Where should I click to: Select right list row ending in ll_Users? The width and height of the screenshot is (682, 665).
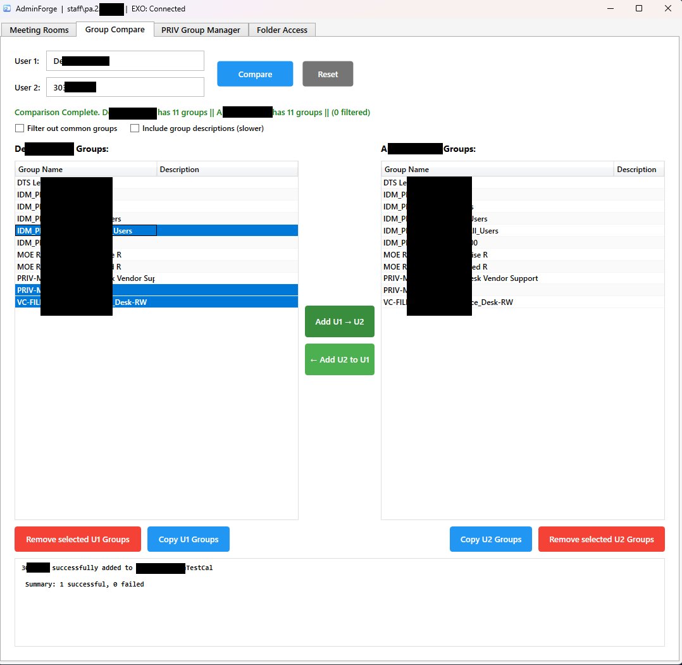523,230
